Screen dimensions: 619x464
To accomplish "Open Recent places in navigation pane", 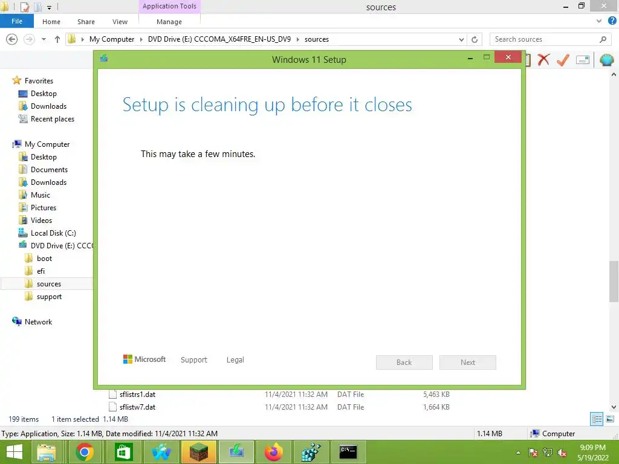I will 52,119.
